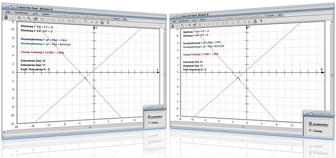Click the calculator icon in left window toolbar
Screen dimensions: 336x158
pyautogui.click(x=6, y=17)
